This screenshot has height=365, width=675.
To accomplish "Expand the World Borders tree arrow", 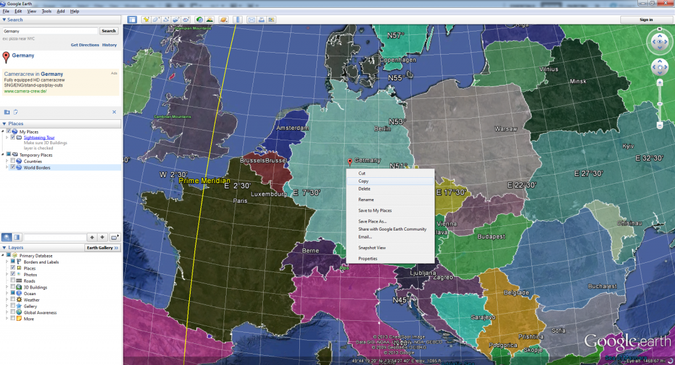I will pyautogui.click(x=7, y=167).
